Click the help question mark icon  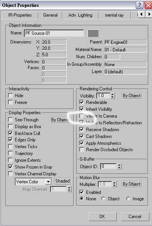(x=139, y=5)
